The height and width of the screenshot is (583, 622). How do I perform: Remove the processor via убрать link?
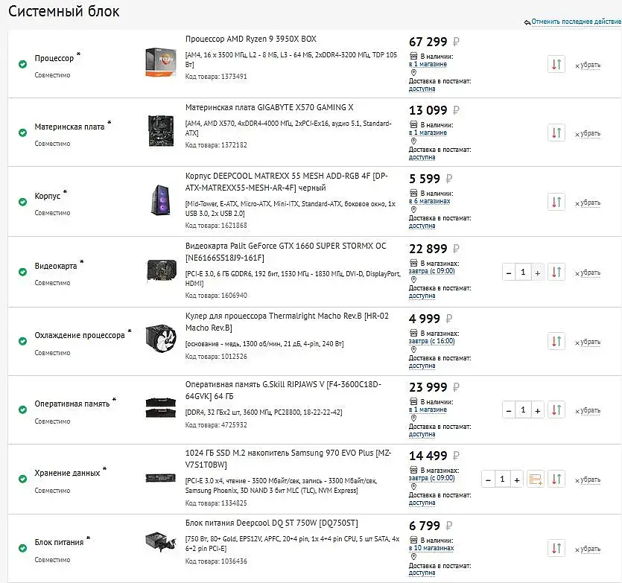pyautogui.click(x=588, y=65)
